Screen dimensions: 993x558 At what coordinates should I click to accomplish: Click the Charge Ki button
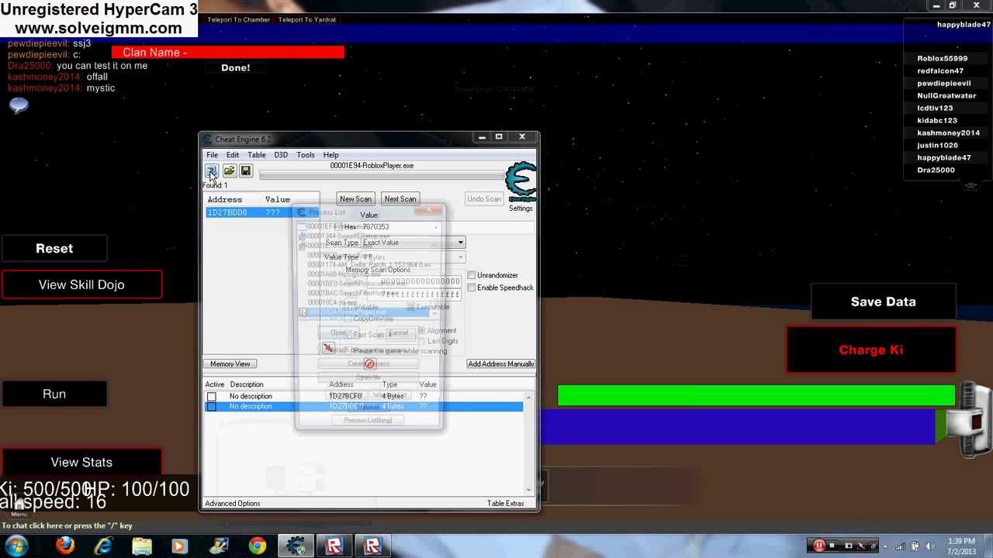click(871, 350)
